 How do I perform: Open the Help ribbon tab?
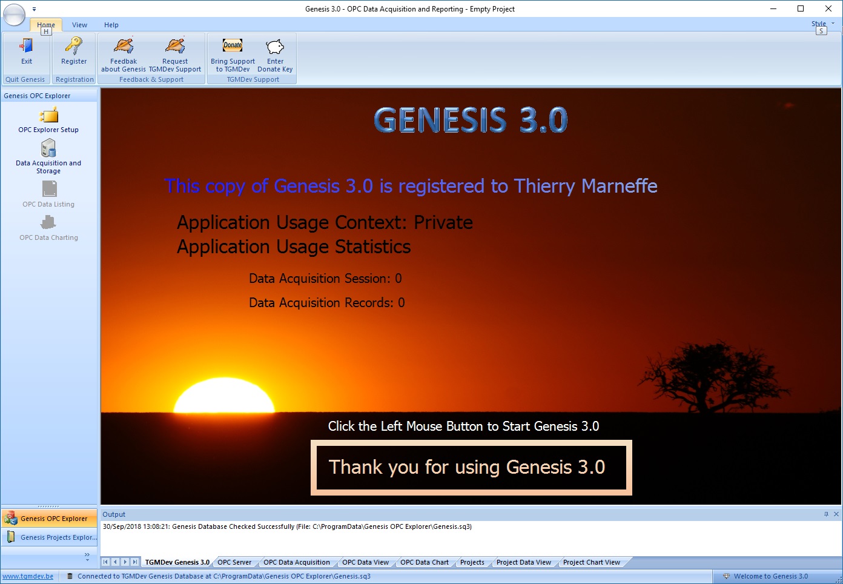(x=111, y=25)
